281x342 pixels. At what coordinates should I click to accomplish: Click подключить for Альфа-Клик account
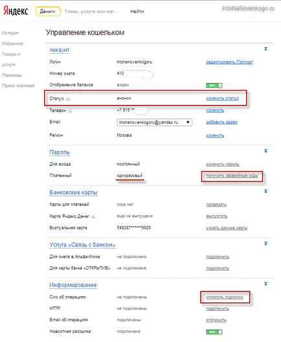click(x=218, y=257)
